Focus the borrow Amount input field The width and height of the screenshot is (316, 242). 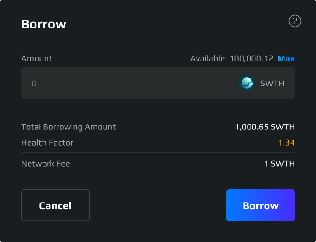[x=132, y=83]
